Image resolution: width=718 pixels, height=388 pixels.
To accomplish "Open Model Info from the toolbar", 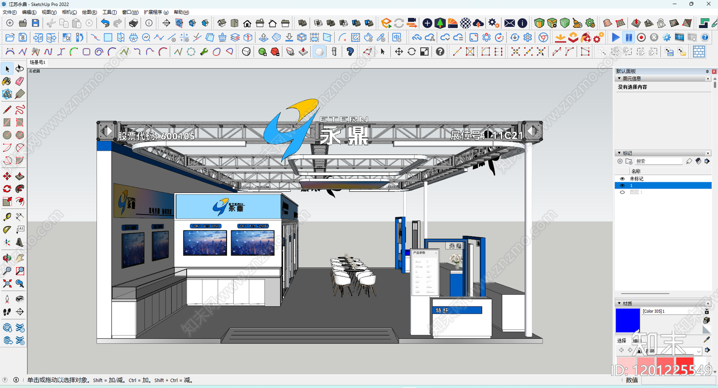I will (149, 23).
